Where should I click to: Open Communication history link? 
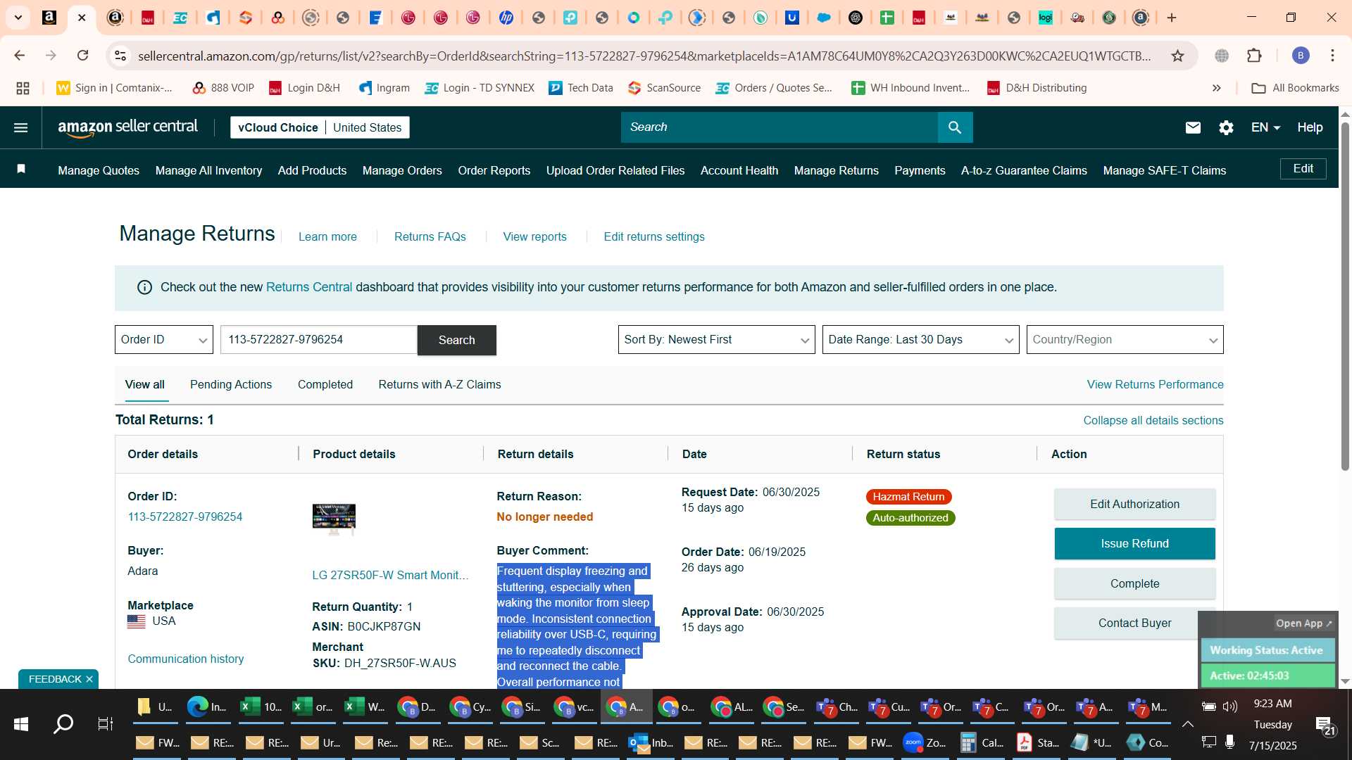coord(186,659)
